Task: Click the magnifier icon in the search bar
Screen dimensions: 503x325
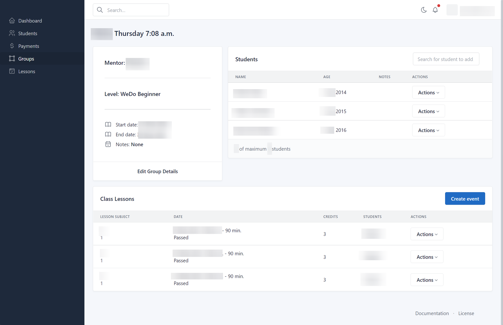Action: [100, 10]
